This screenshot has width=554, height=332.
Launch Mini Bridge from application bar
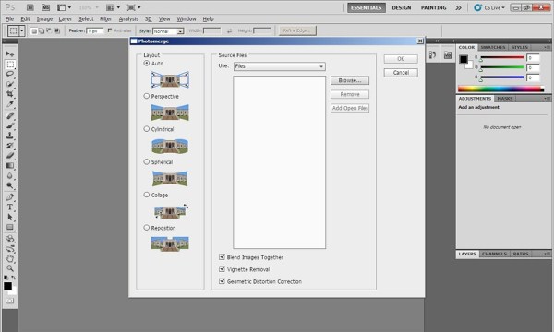(45, 7)
